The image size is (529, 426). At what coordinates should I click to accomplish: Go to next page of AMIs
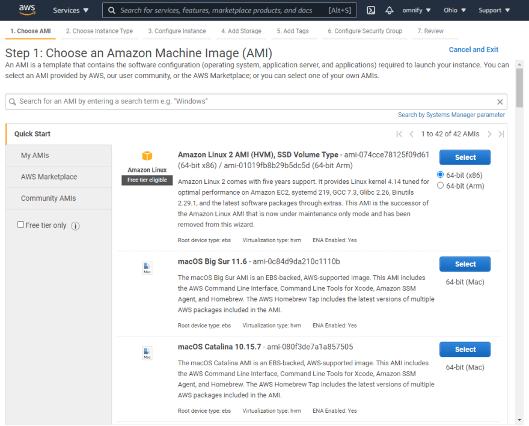(x=489, y=134)
